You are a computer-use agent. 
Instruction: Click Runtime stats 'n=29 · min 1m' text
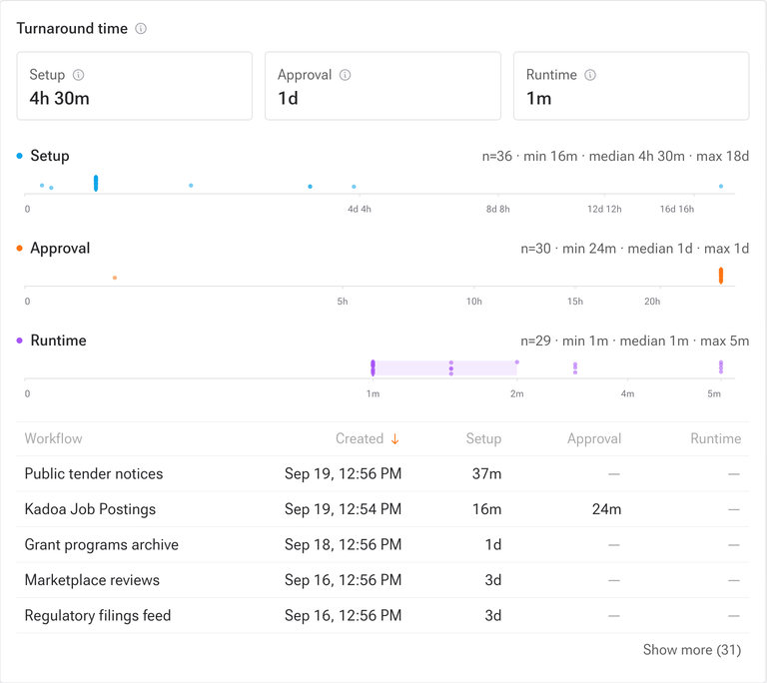click(564, 341)
